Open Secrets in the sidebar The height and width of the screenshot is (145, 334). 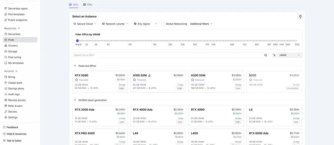click(x=13, y=112)
